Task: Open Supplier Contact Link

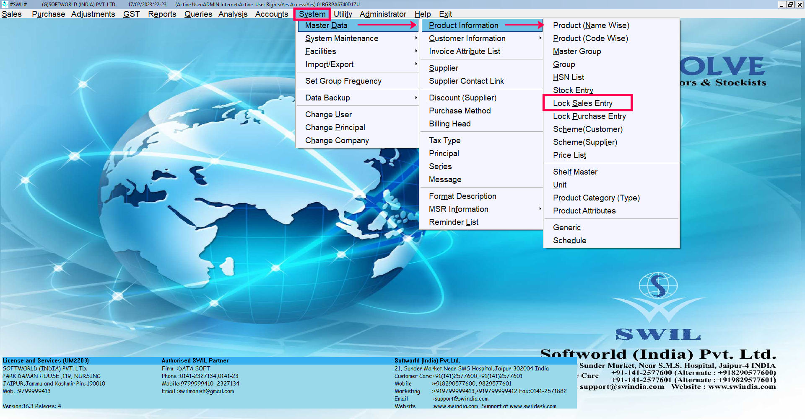Action: [x=482, y=81]
